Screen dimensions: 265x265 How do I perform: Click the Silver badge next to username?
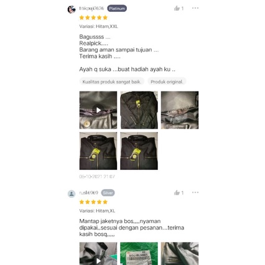(x=108, y=193)
